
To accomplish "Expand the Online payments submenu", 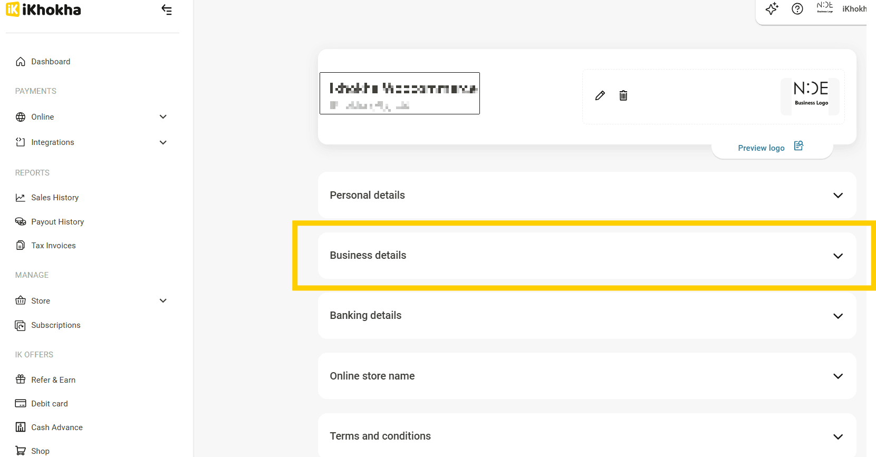I will coord(163,117).
